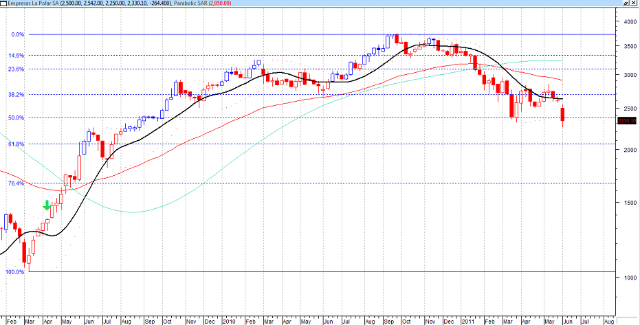The width and height of the screenshot is (640, 325).
Task: Select the 0.0% Fibonacci level label
Action: pyautogui.click(x=18, y=34)
